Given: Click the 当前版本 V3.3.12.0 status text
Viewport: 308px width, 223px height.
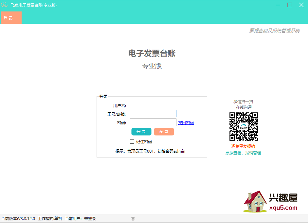Looking at the screenshot, I should click(x=18, y=219).
